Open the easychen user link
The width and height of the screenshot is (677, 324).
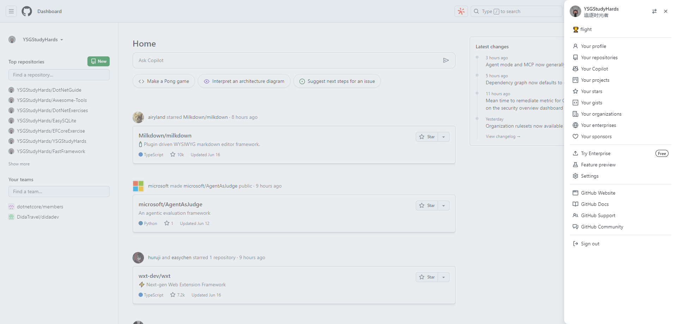tap(181, 257)
